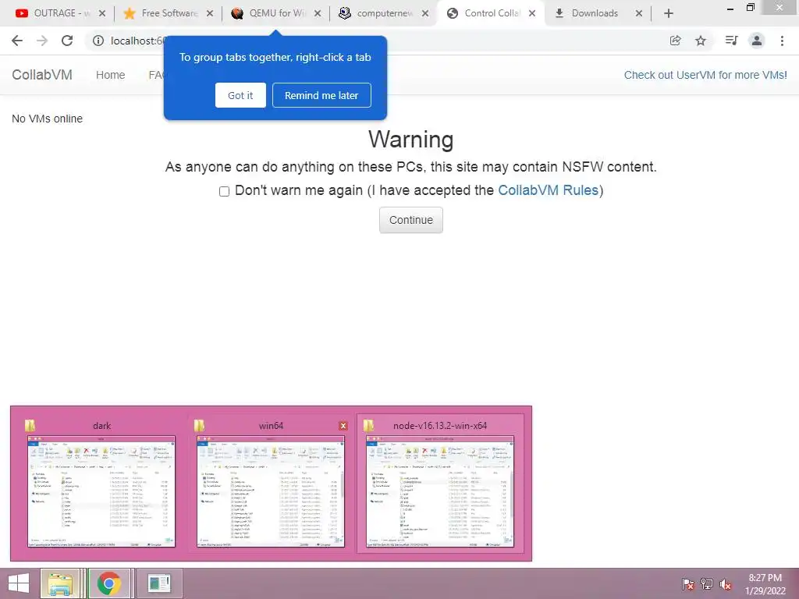Close the Free Software tab
The image size is (799, 599).
[210, 14]
